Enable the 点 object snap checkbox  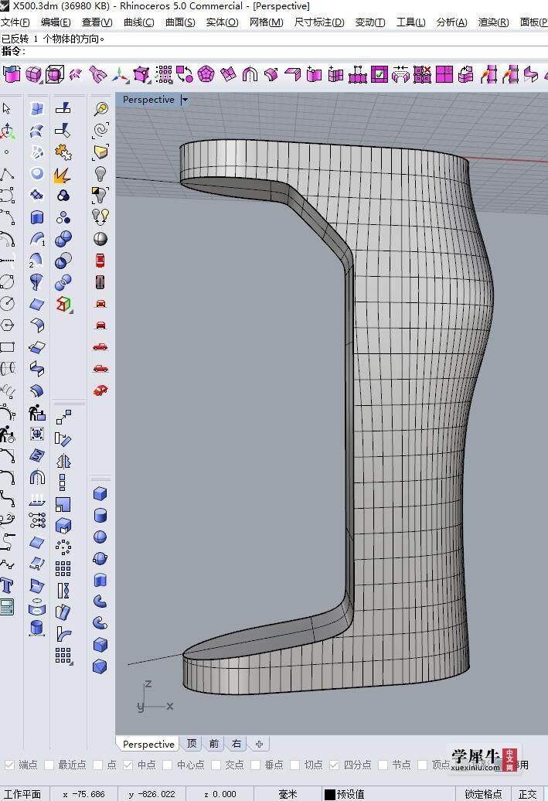click(98, 765)
